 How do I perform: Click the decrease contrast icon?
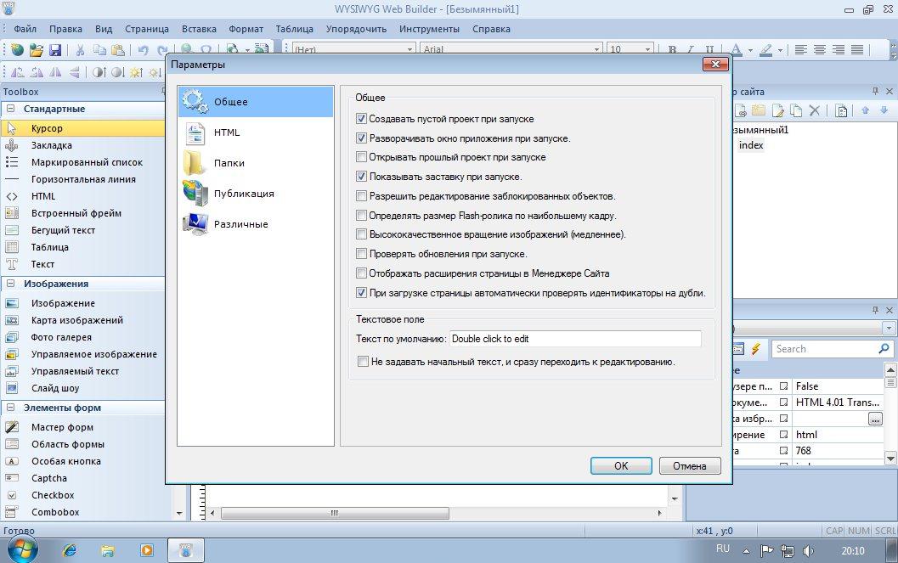pyautogui.click(x=117, y=72)
